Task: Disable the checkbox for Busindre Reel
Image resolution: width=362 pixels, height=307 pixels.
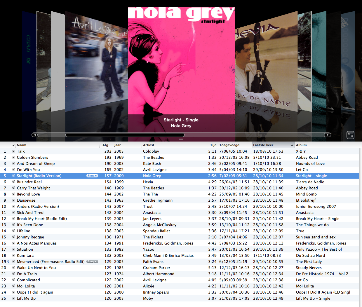Action: click(x=13, y=182)
